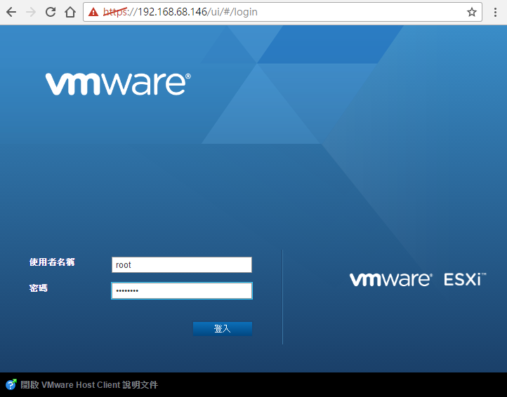Open the browser three-dot menu
Screen dimensions: 507x397
pyautogui.click(x=495, y=13)
